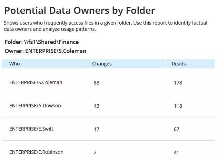Click the 41 reads value
Screen dimensions: 218x160
(176, 152)
